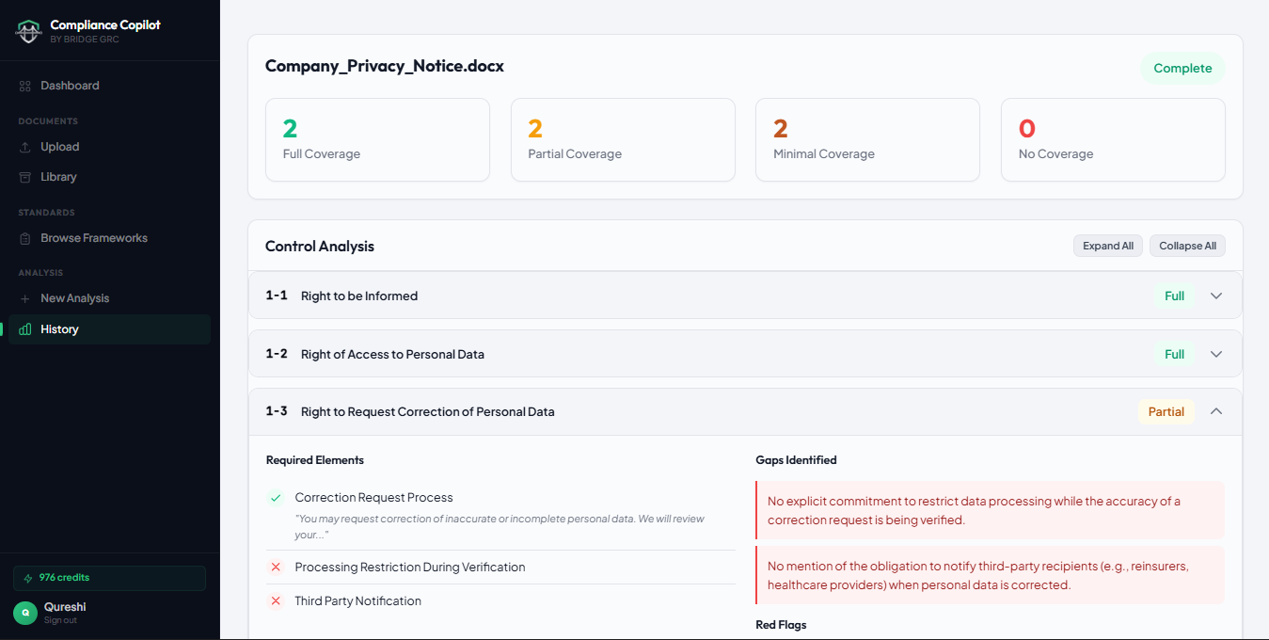
Task: Click the green checkmark on Correction Request Process
Action: coord(277,497)
